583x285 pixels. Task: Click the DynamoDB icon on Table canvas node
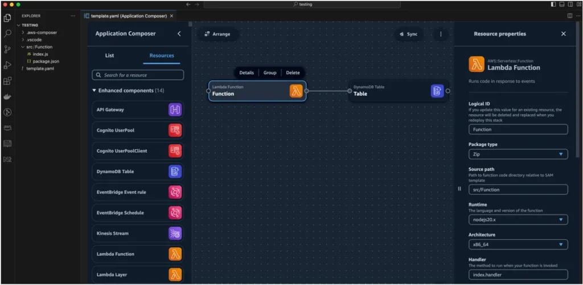[438, 91]
